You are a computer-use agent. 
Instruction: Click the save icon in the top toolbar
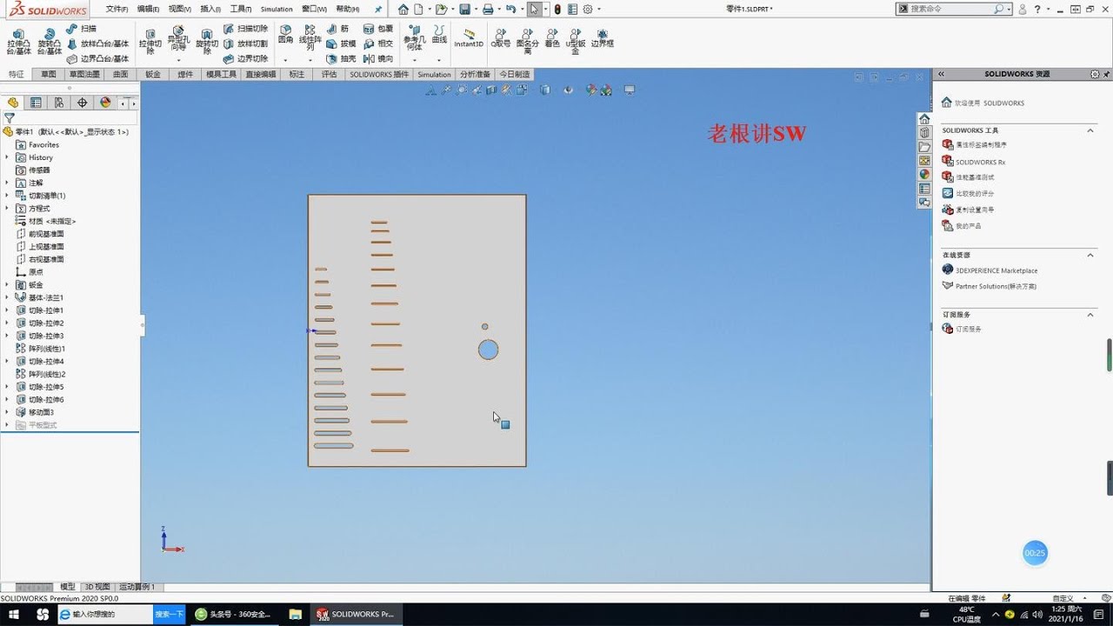tap(464, 10)
